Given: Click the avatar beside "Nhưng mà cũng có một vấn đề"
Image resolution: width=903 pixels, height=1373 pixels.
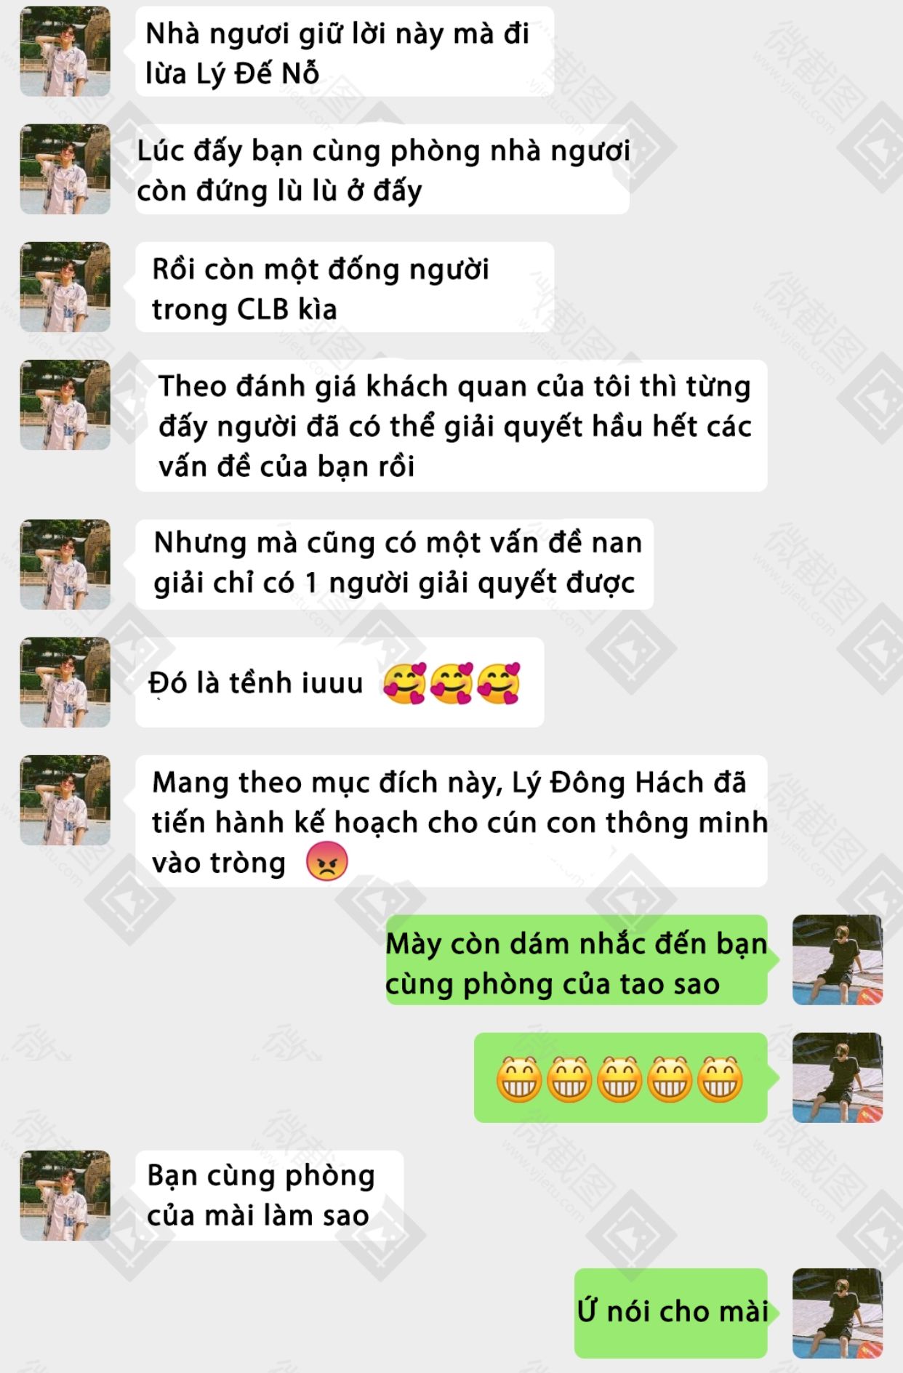Looking at the screenshot, I should point(65,565).
